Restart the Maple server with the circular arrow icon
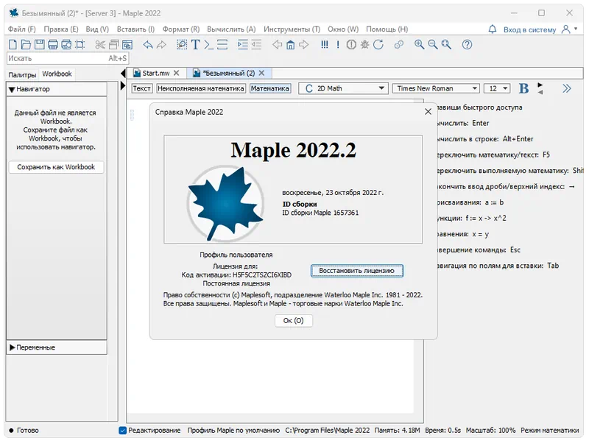Image resolution: width=589 pixels, height=446 pixels. tap(378, 45)
